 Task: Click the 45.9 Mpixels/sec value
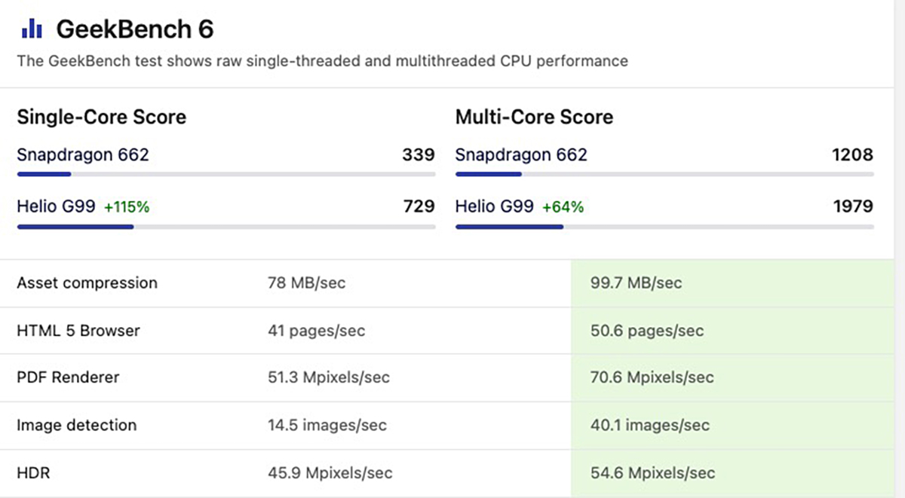330,473
